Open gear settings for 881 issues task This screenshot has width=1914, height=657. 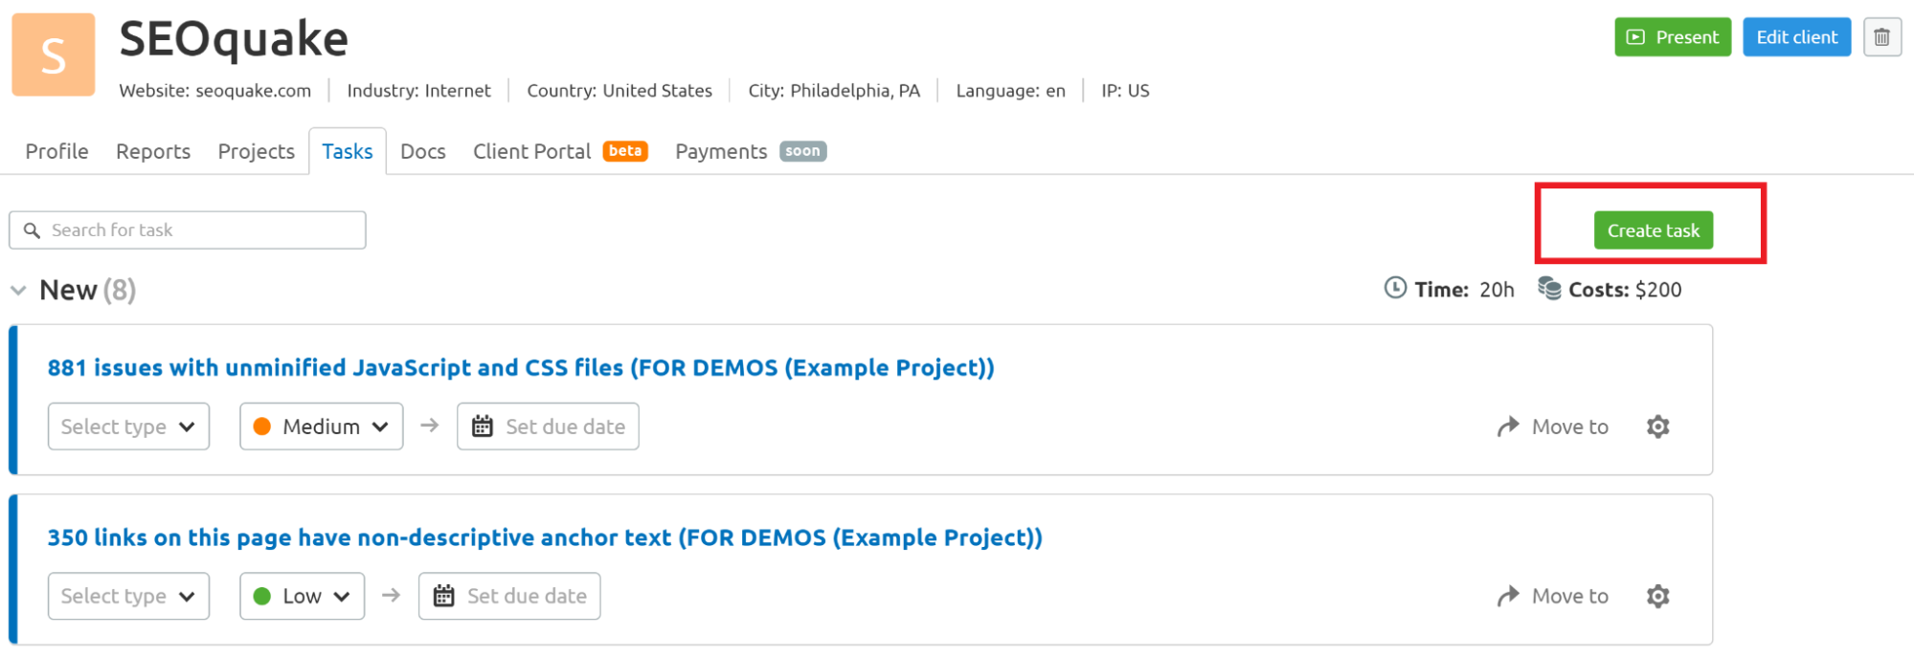click(x=1658, y=427)
